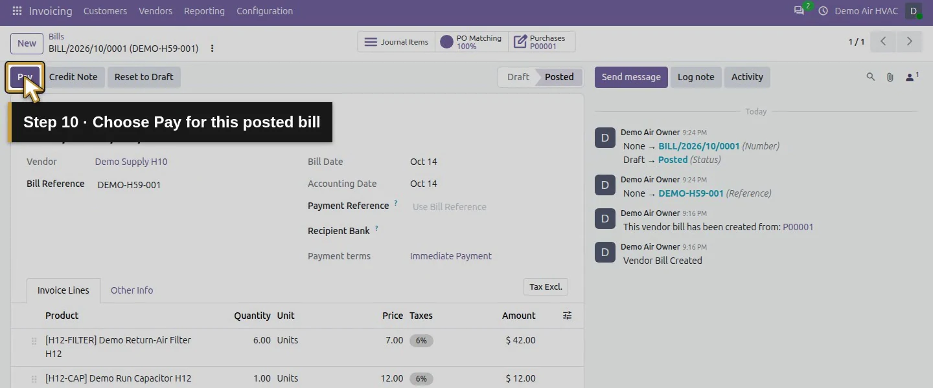Click Bill Date Oct 14 value

(x=424, y=162)
